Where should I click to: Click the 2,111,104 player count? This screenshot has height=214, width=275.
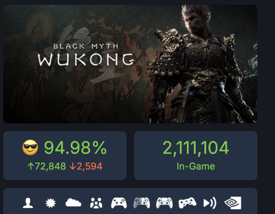[196, 148]
